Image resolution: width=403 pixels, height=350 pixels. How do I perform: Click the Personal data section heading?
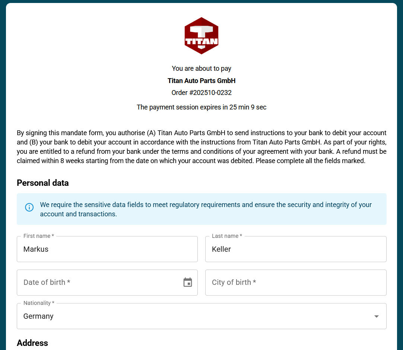click(43, 183)
